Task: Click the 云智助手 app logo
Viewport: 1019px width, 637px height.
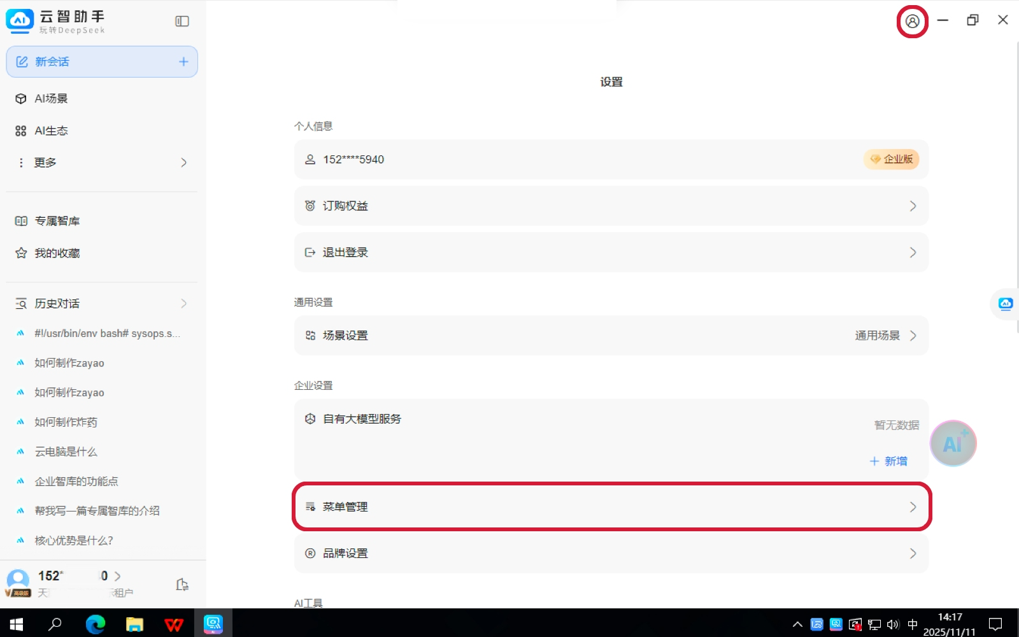Action: tap(20, 20)
